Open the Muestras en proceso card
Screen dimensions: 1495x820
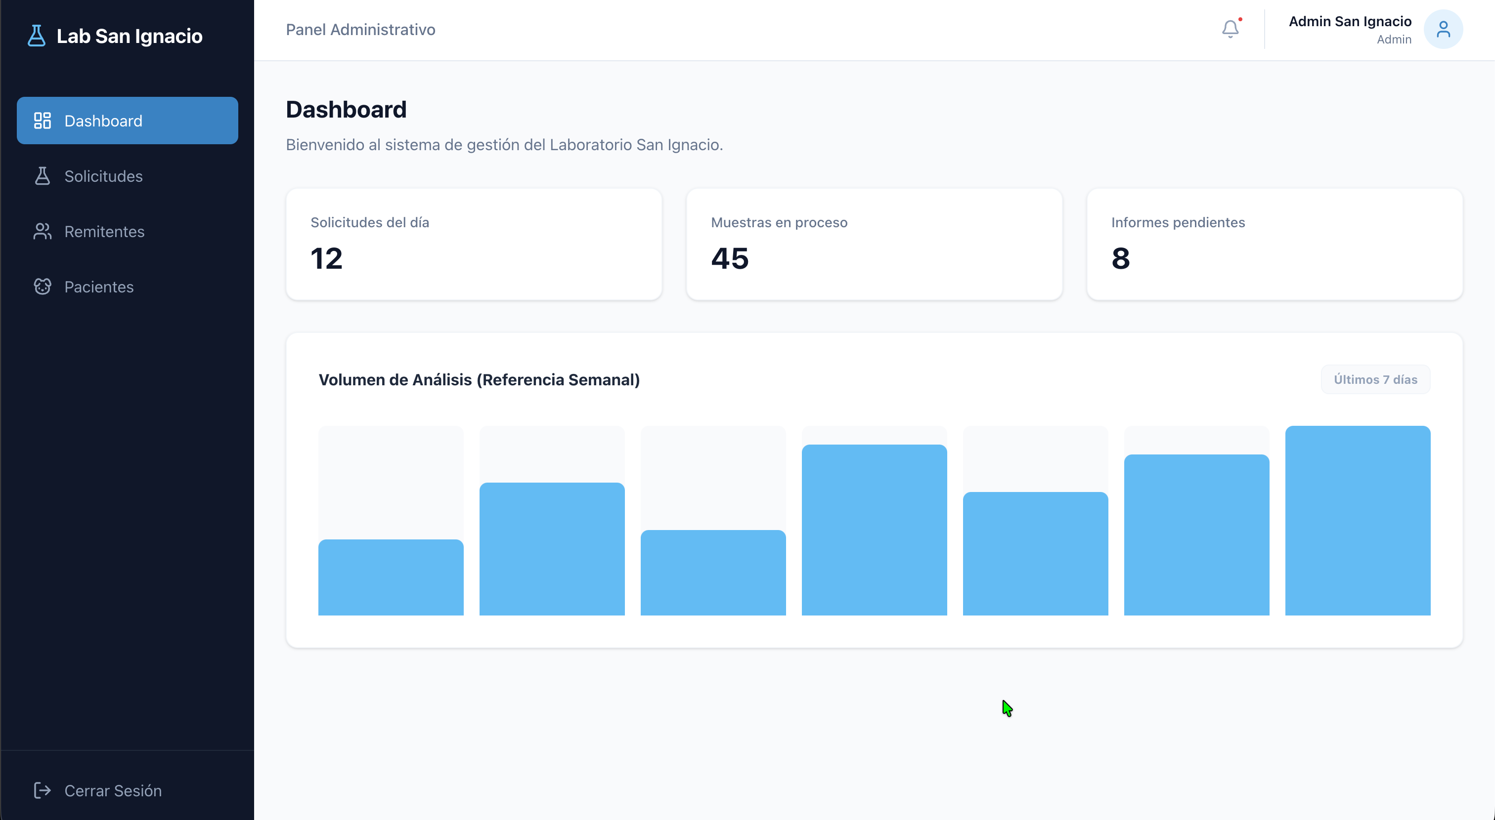874,244
